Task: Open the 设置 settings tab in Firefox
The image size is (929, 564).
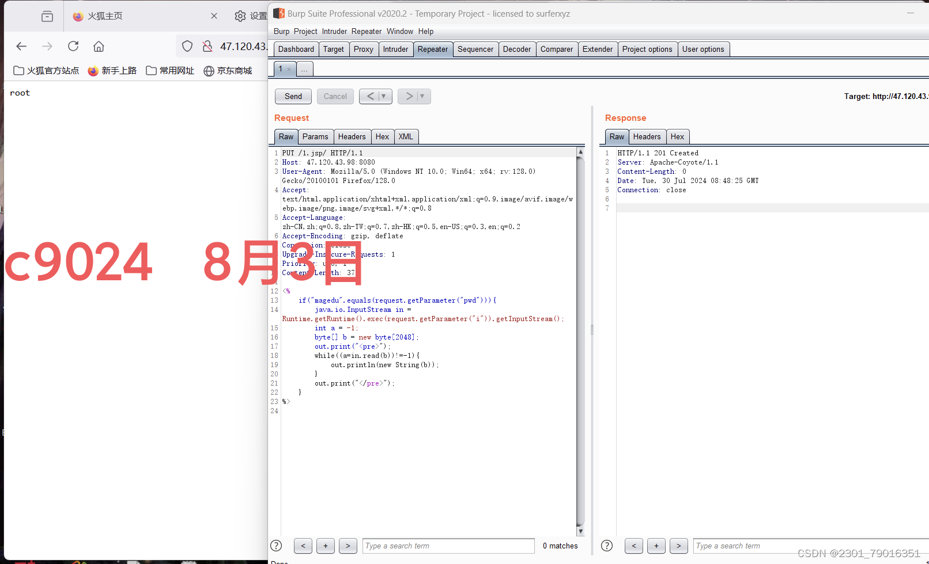Action: pyautogui.click(x=250, y=16)
